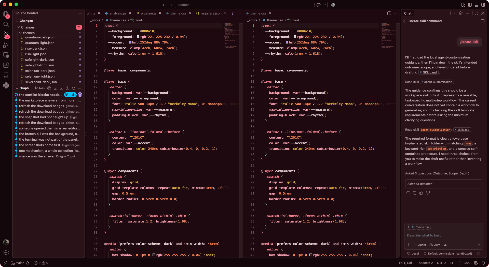Open notifications bell in status bar
Image resolution: width=489 pixels, height=267 pixels.
483,263
